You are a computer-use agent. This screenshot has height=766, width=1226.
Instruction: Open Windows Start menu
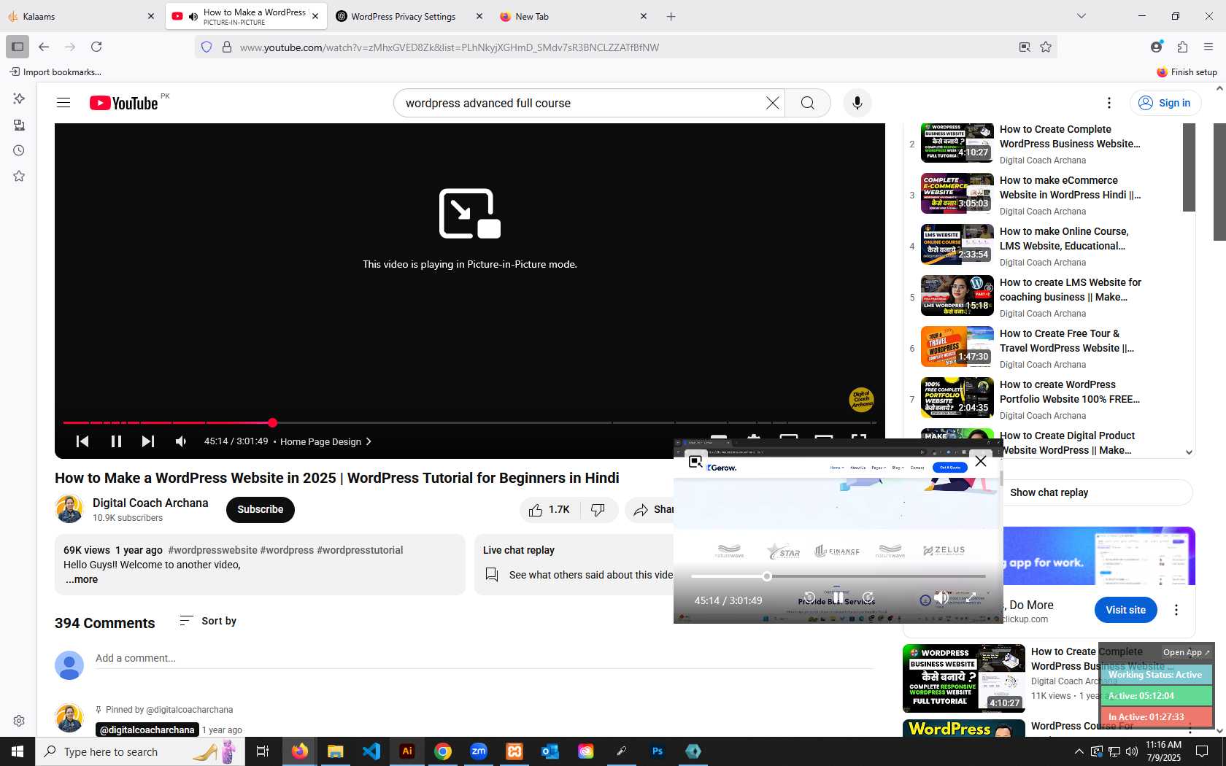(x=18, y=751)
